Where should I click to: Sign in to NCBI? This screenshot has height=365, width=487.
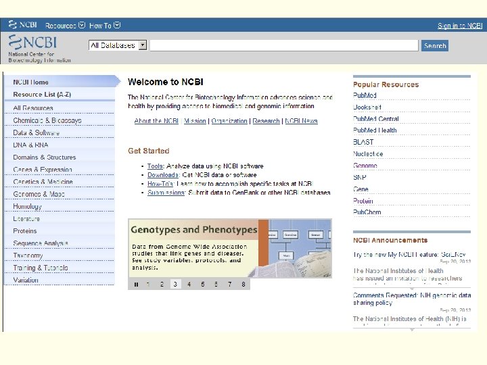pyautogui.click(x=460, y=26)
